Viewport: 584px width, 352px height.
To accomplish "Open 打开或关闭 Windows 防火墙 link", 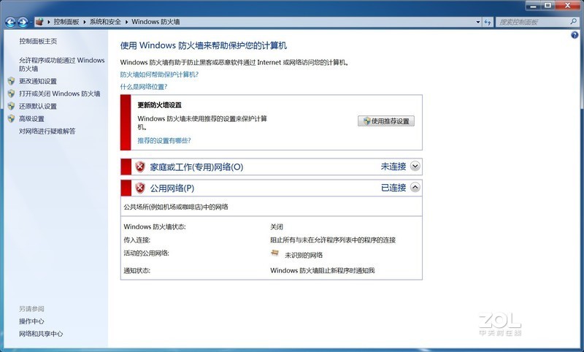I will (x=60, y=93).
